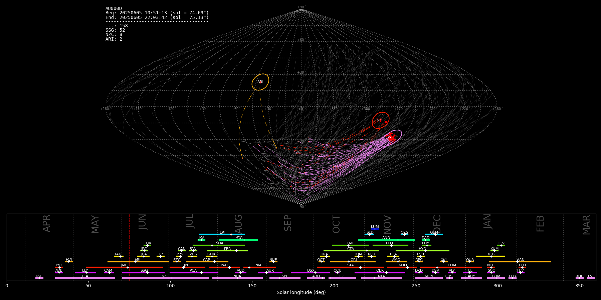
Task: Click the +120 longitude label on the map
Action: click(170, 109)
